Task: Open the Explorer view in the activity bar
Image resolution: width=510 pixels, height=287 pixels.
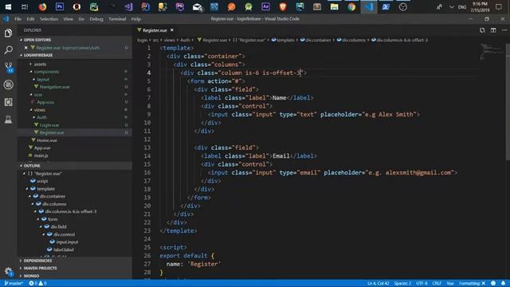Action: tap(8, 33)
